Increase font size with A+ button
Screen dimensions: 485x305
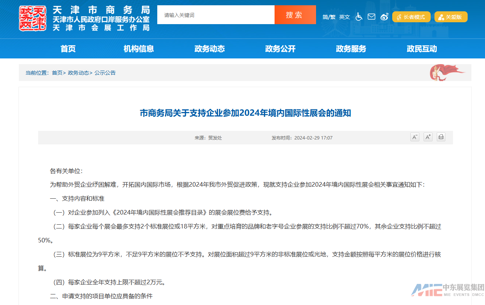428,137
